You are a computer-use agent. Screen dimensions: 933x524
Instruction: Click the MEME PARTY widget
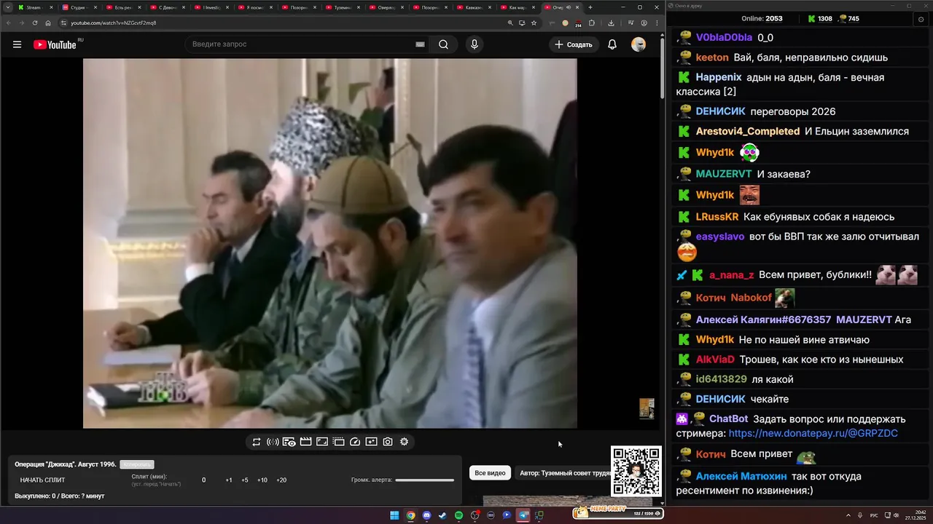[618, 512]
